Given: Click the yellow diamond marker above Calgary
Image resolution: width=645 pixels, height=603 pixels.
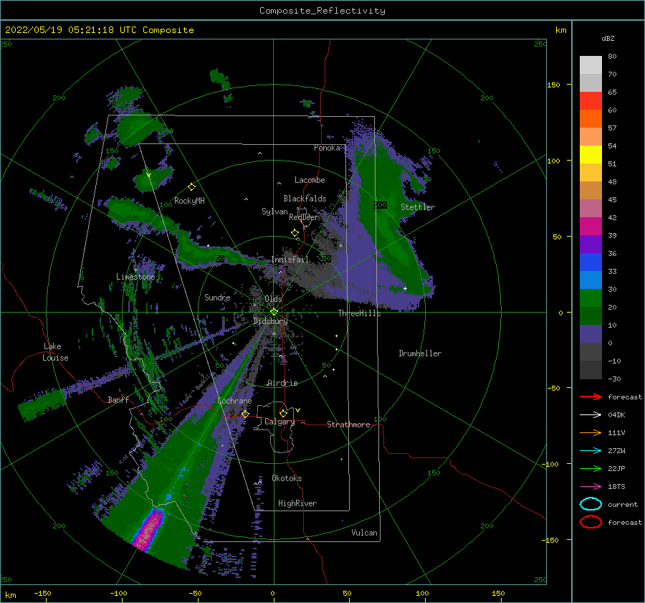Looking at the screenshot, I should tap(283, 413).
